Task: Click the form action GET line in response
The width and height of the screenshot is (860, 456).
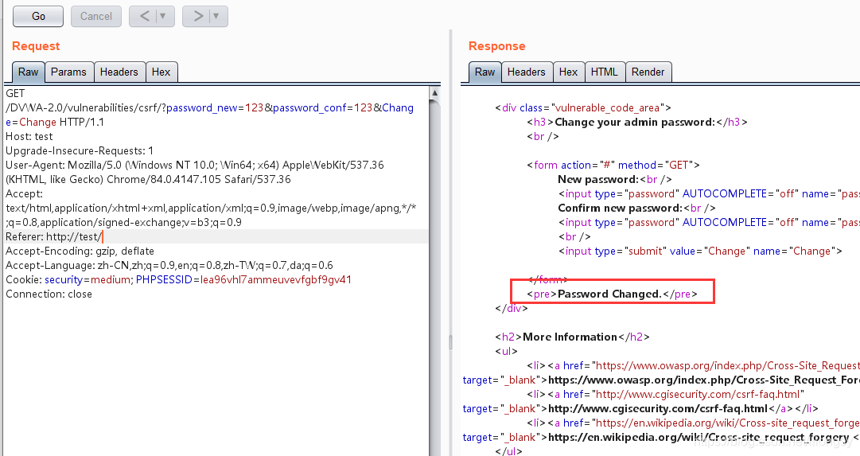Action: pyautogui.click(x=613, y=166)
